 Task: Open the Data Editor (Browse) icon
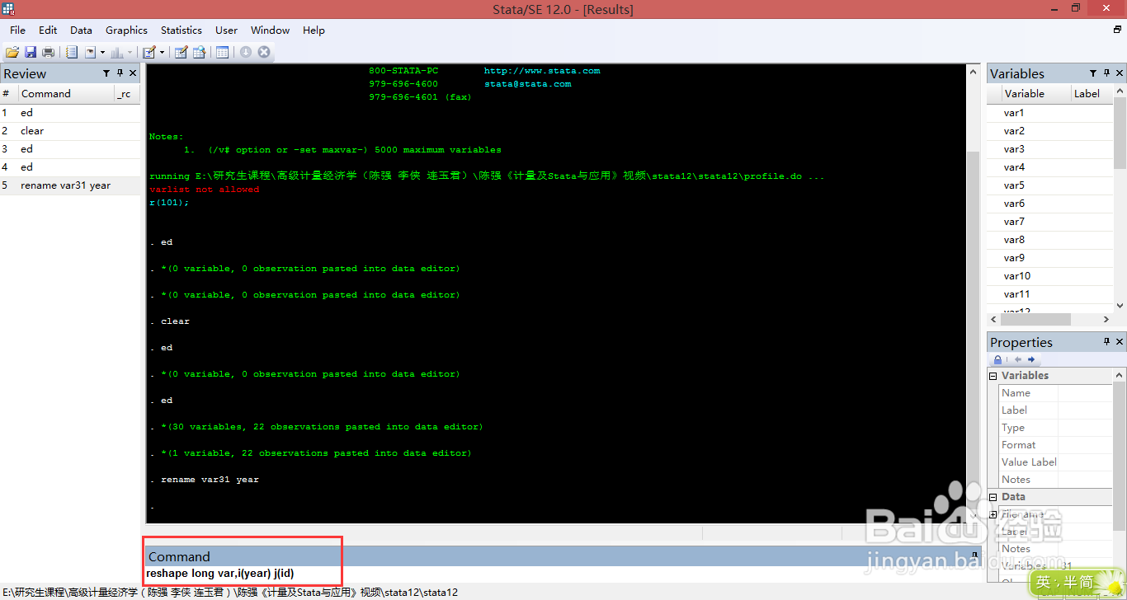pyautogui.click(x=200, y=52)
